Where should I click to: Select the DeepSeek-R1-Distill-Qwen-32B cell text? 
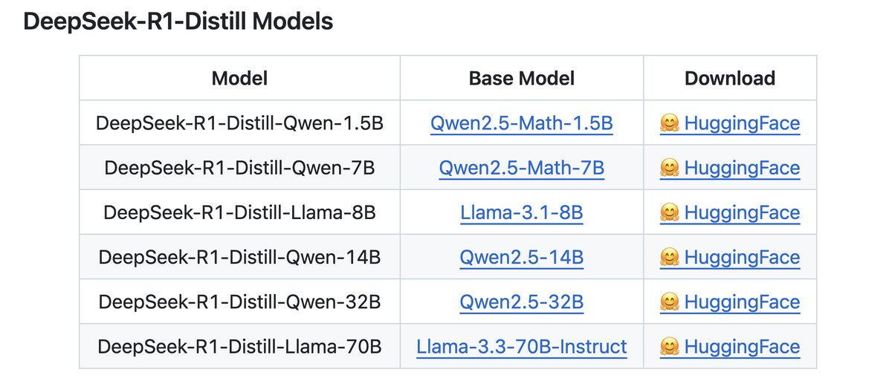click(x=239, y=302)
